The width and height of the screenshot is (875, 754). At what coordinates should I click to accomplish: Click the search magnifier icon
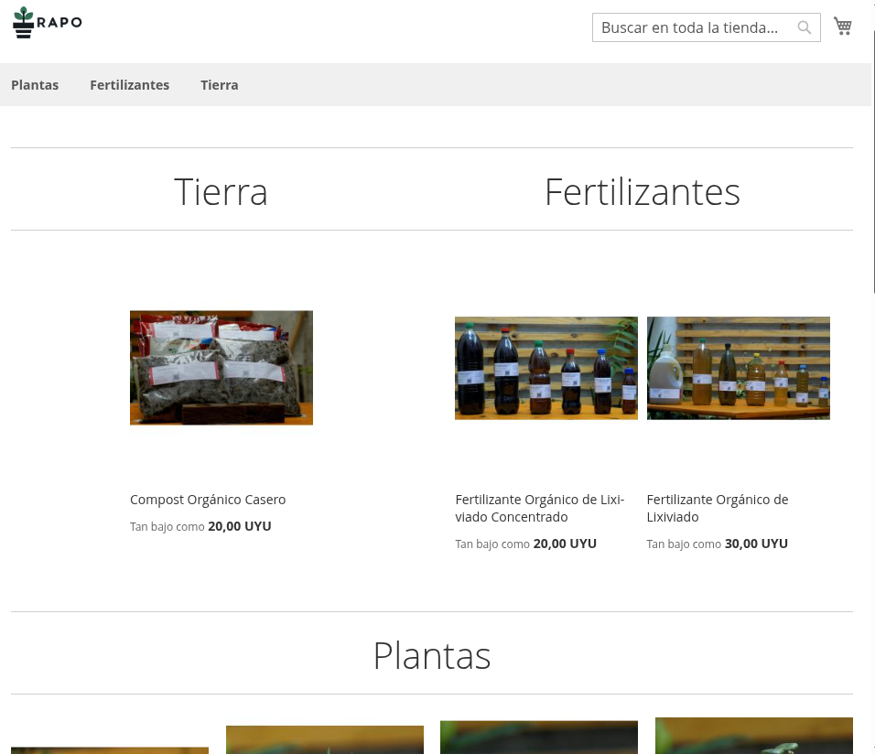[805, 27]
